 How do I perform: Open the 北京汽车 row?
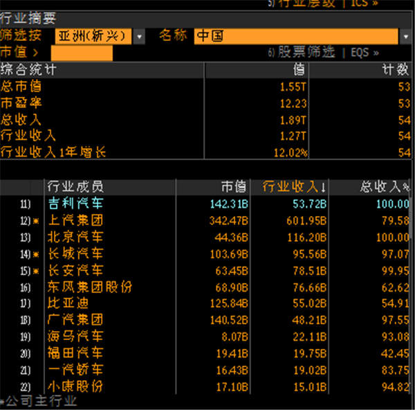(x=205, y=237)
